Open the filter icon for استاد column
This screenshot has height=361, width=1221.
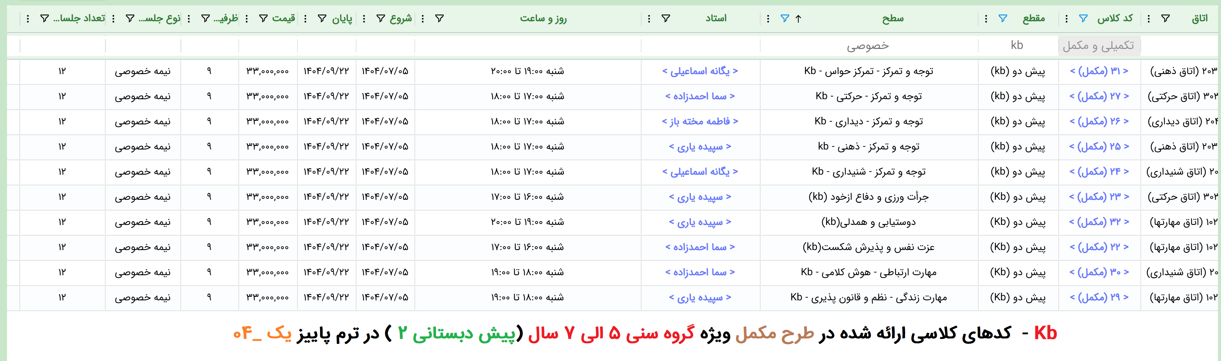click(x=665, y=18)
